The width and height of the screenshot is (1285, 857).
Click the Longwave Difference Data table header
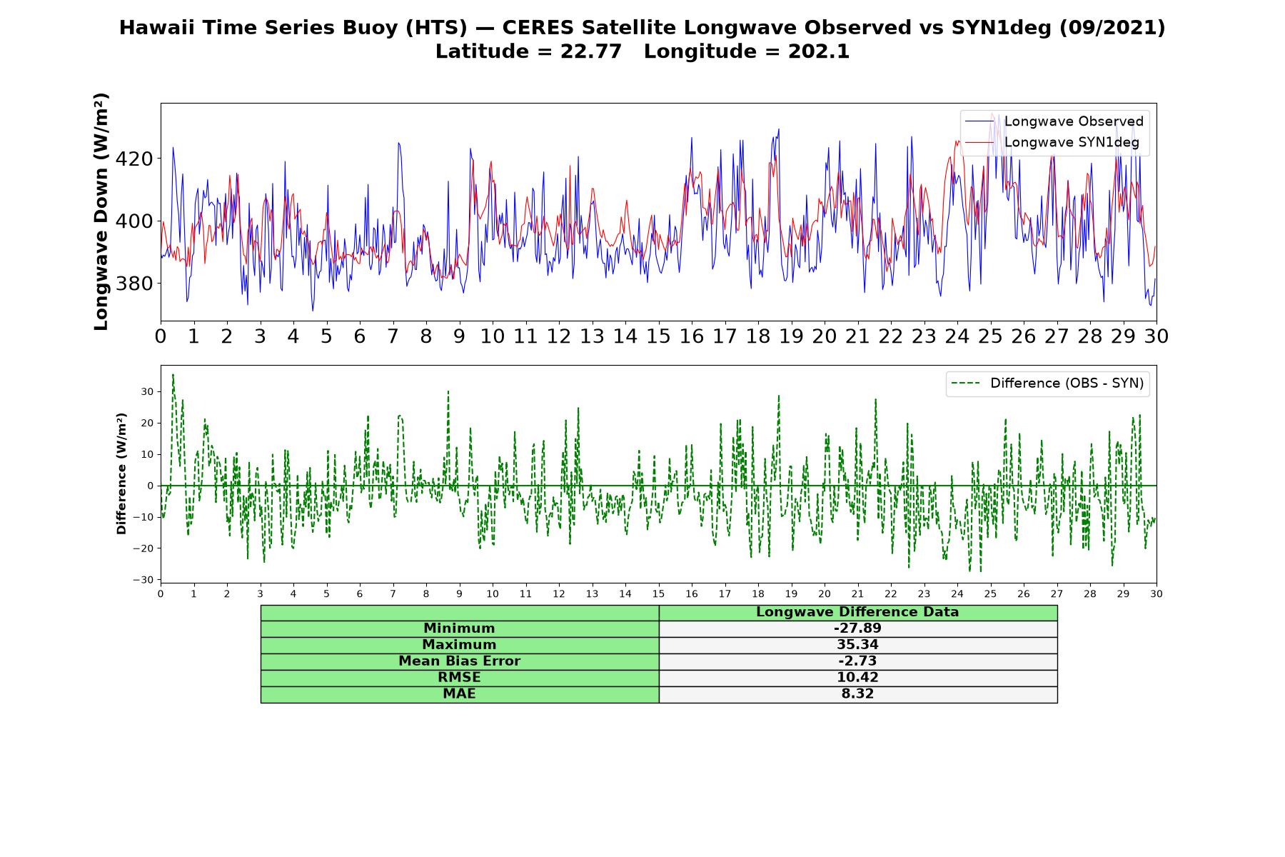tap(858, 612)
